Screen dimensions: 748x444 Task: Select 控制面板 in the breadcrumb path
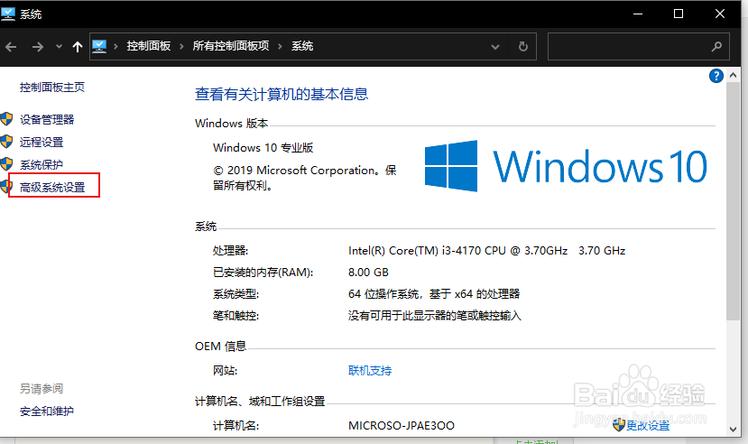pos(148,46)
